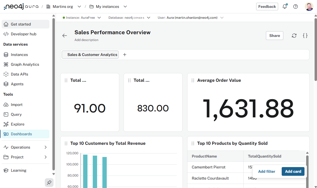Open the help menu icon
This screenshot has height=188, width=317.
click(296, 6)
